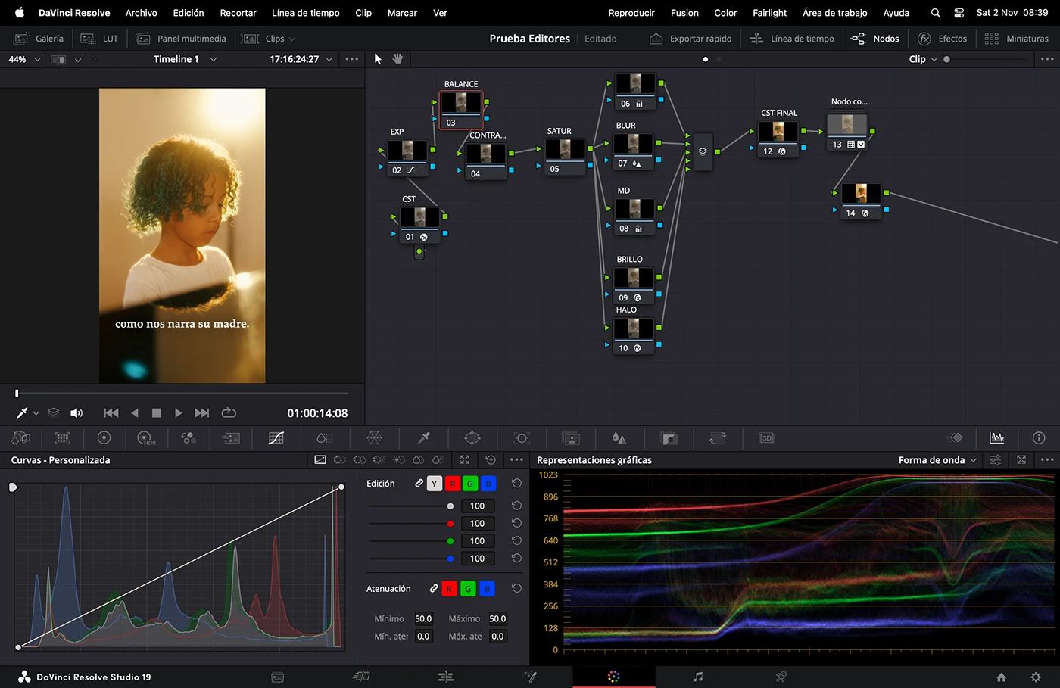Open the Blur palette icon
The height and width of the screenshot is (688, 1060).
pos(619,438)
